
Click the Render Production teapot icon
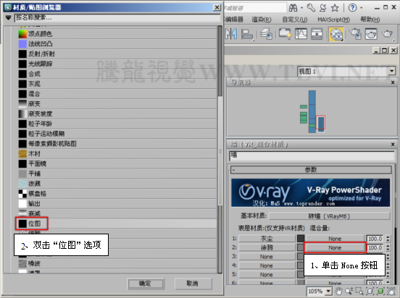(x=387, y=34)
